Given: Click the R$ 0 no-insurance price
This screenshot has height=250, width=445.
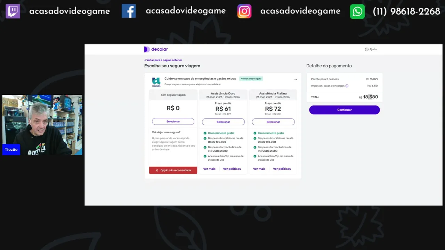Looking at the screenshot, I should tap(173, 108).
